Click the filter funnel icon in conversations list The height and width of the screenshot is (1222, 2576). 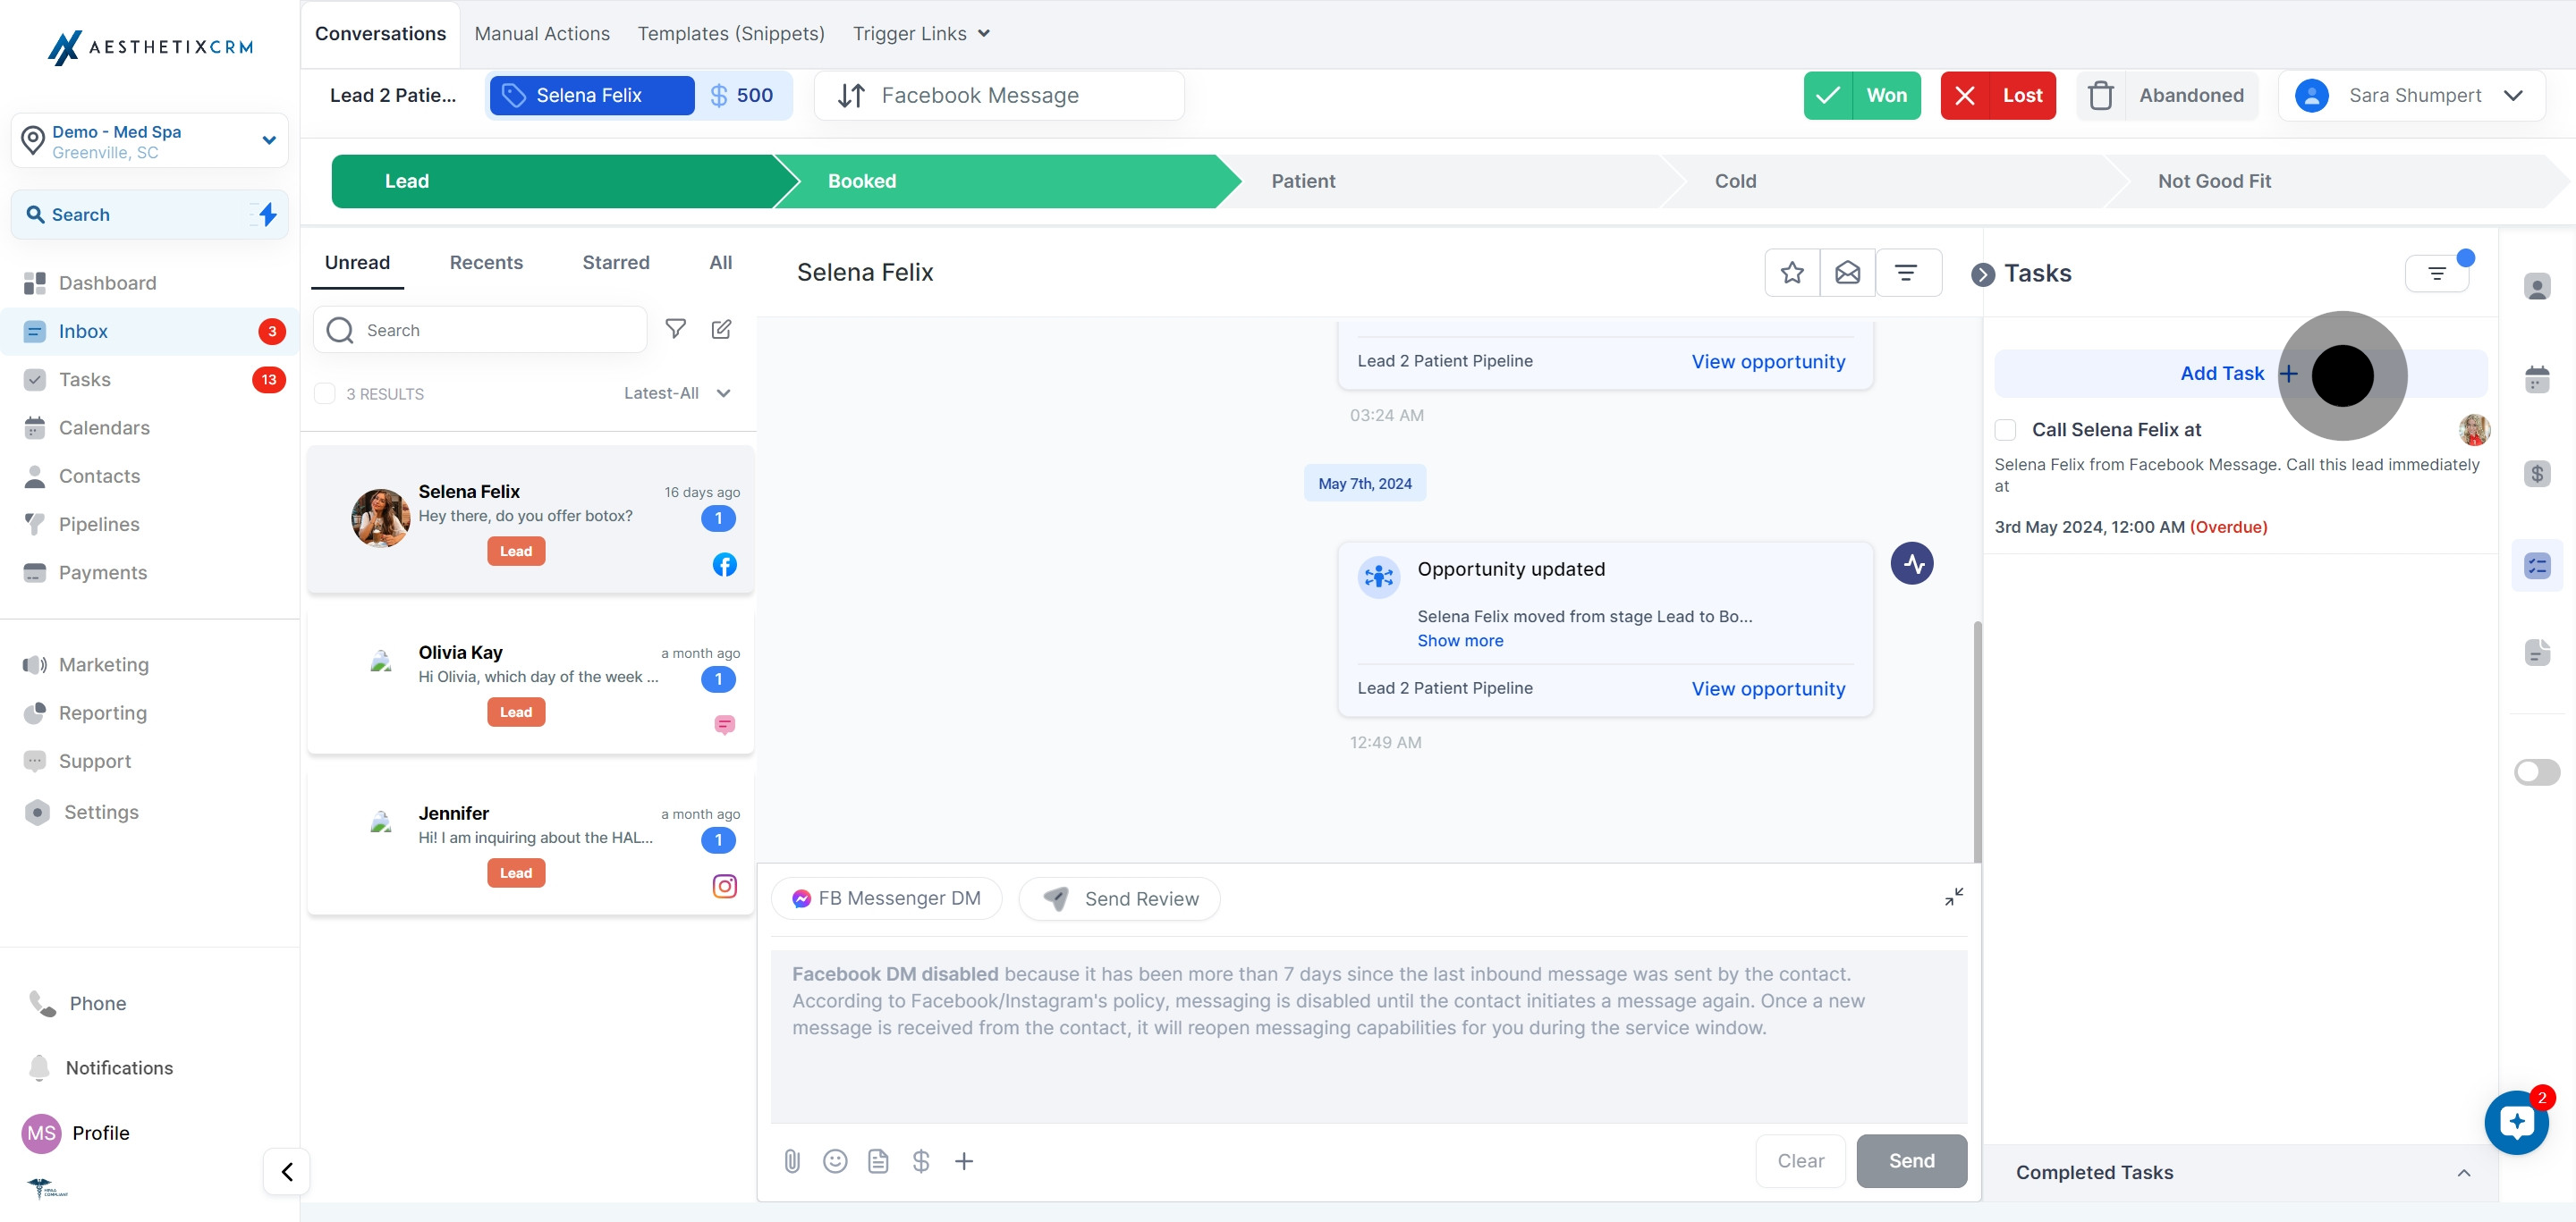[x=676, y=329]
